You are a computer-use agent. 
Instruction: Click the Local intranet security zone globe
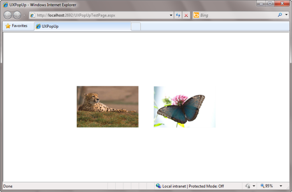[158, 186]
